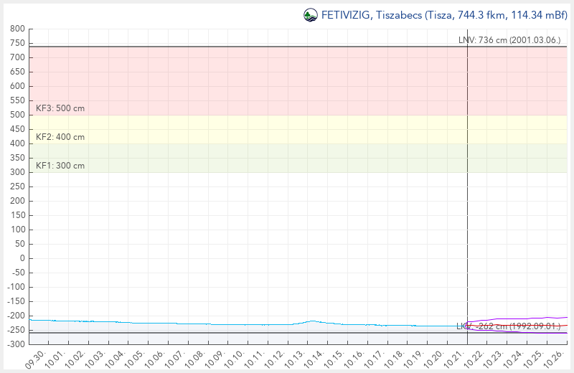574x373 pixels.
Task: Click the red third-degree alert band
Action: coord(251,79)
